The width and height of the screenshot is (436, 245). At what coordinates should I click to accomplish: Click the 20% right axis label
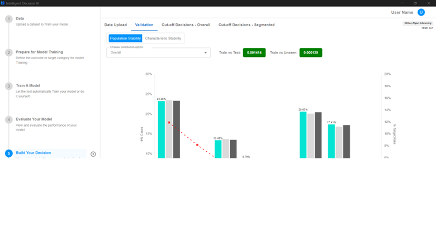[x=387, y=74]
